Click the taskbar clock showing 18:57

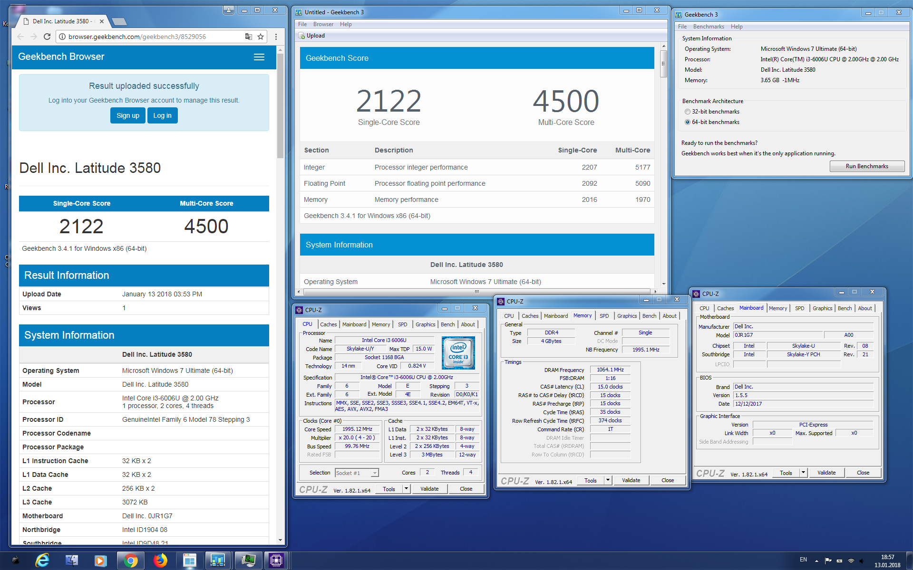[x=887, y=561]
